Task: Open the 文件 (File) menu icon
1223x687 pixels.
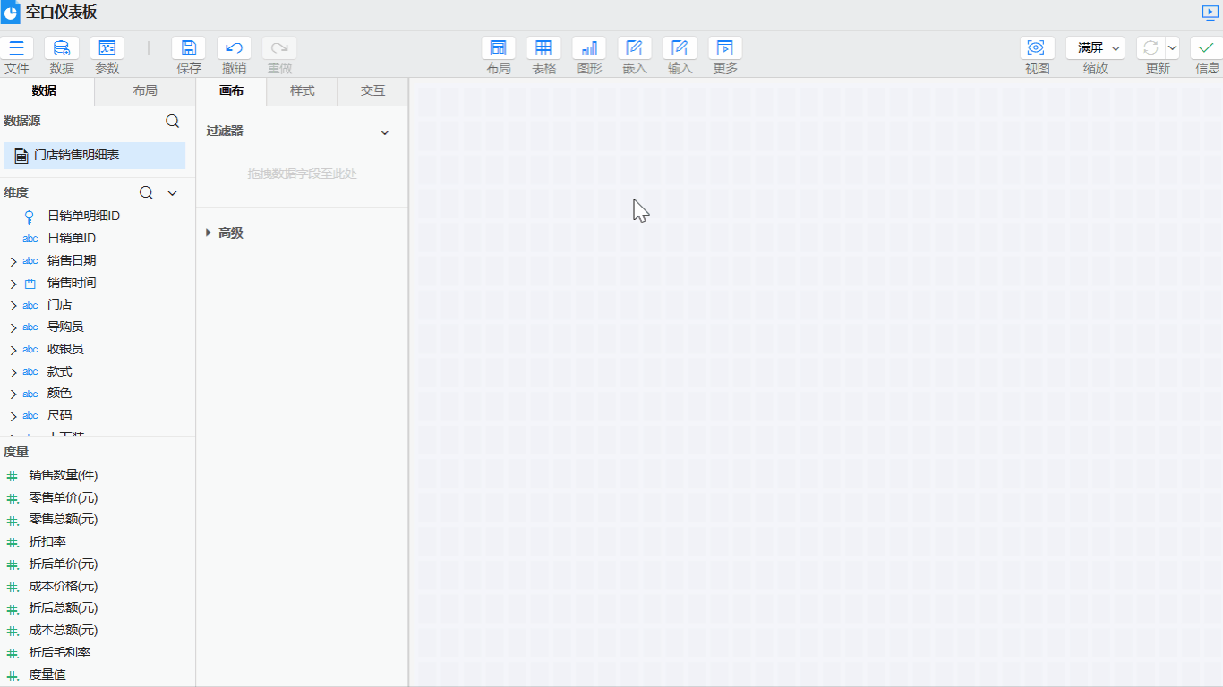Action: coord(17,48)
